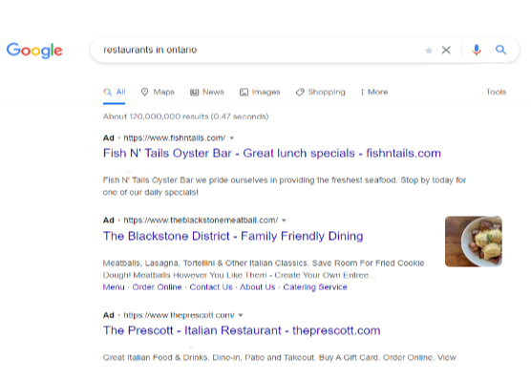This screenshot has width=531, height=380.
Task: Open the Blackstone Menu sitelink
Action: (114, 287)
